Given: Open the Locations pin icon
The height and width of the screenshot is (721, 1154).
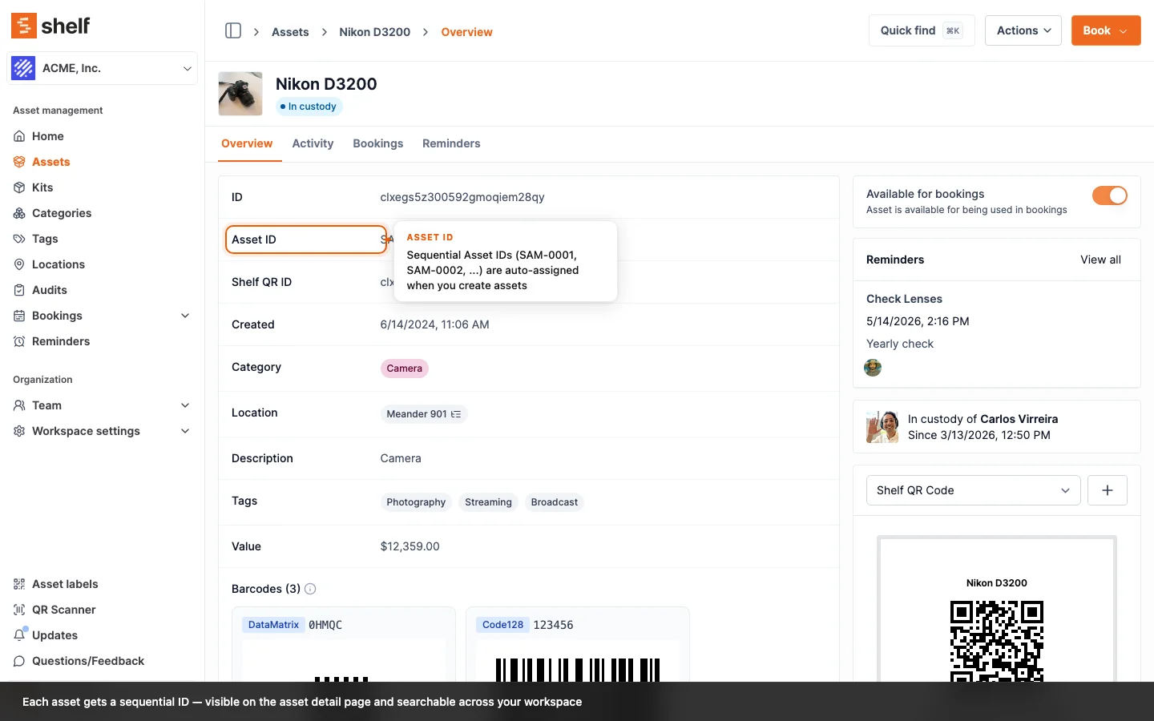Looking at the screenshot, I should (x=19, y=264).
